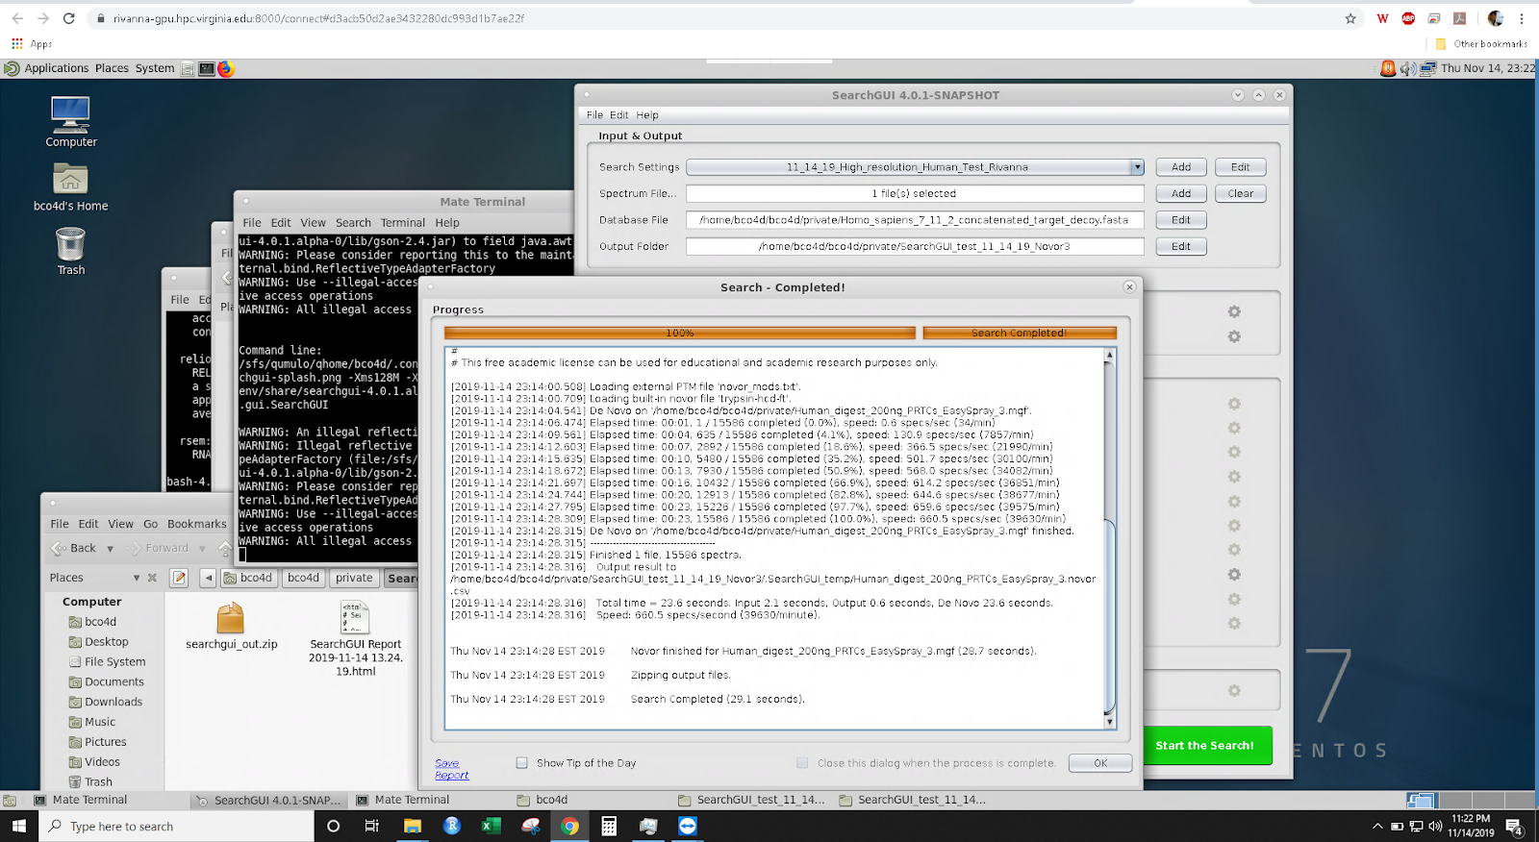The height and width of the screenshot is (842, 1539).
Task: Enable Show Tip of the Day
Action: click(522, 763)
